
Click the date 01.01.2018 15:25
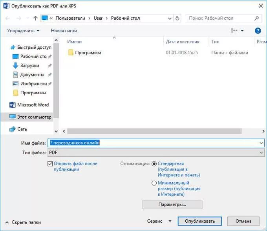(x=182, y=53)
